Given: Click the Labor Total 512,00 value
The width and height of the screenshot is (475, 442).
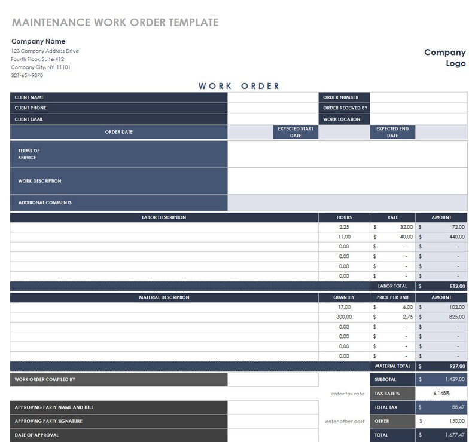Looking at the screenshot, I should point(441,286).
